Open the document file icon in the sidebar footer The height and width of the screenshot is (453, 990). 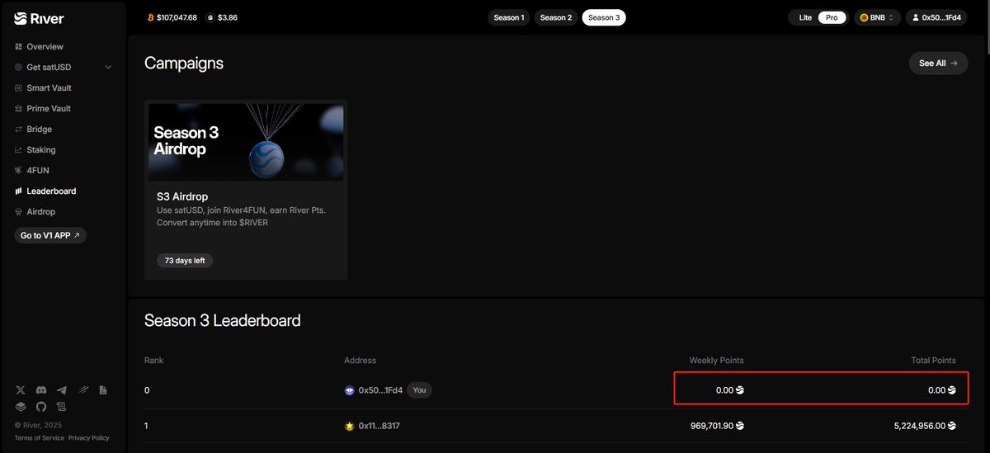click(103, 389)
